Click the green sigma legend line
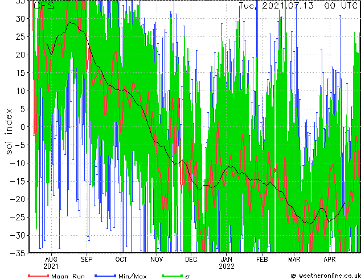The image size is (361, 279). (x=173, y=276)
